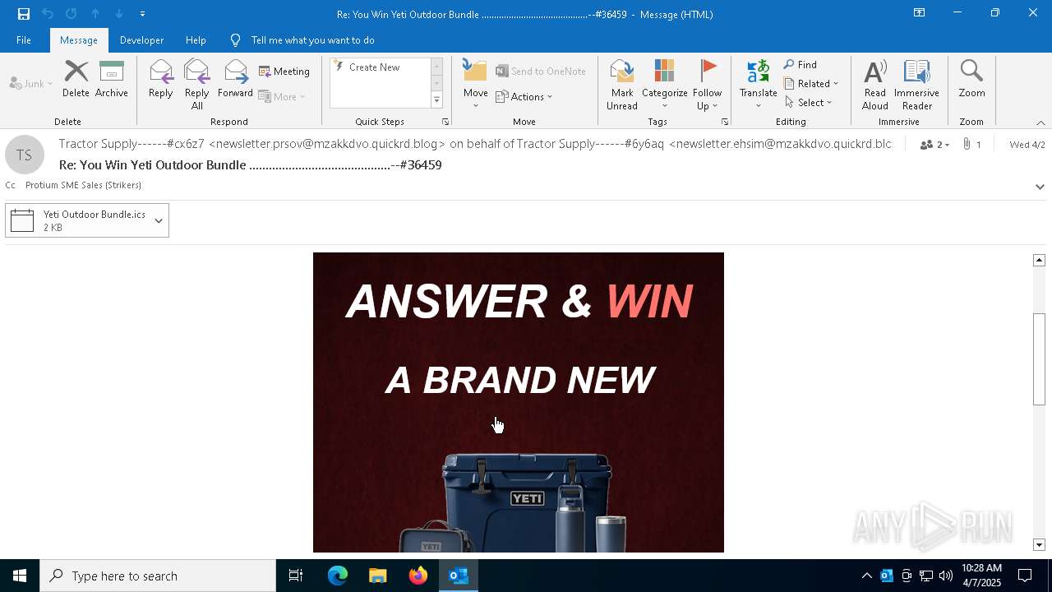The width and height of the screenshot is (1052, 592).
Task: Show hidden system tray icons
Action: click(866, 576)
